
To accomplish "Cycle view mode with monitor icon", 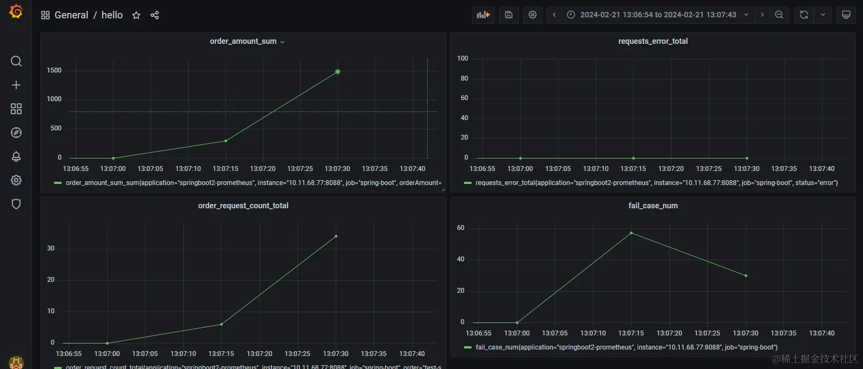I will 846,15.
